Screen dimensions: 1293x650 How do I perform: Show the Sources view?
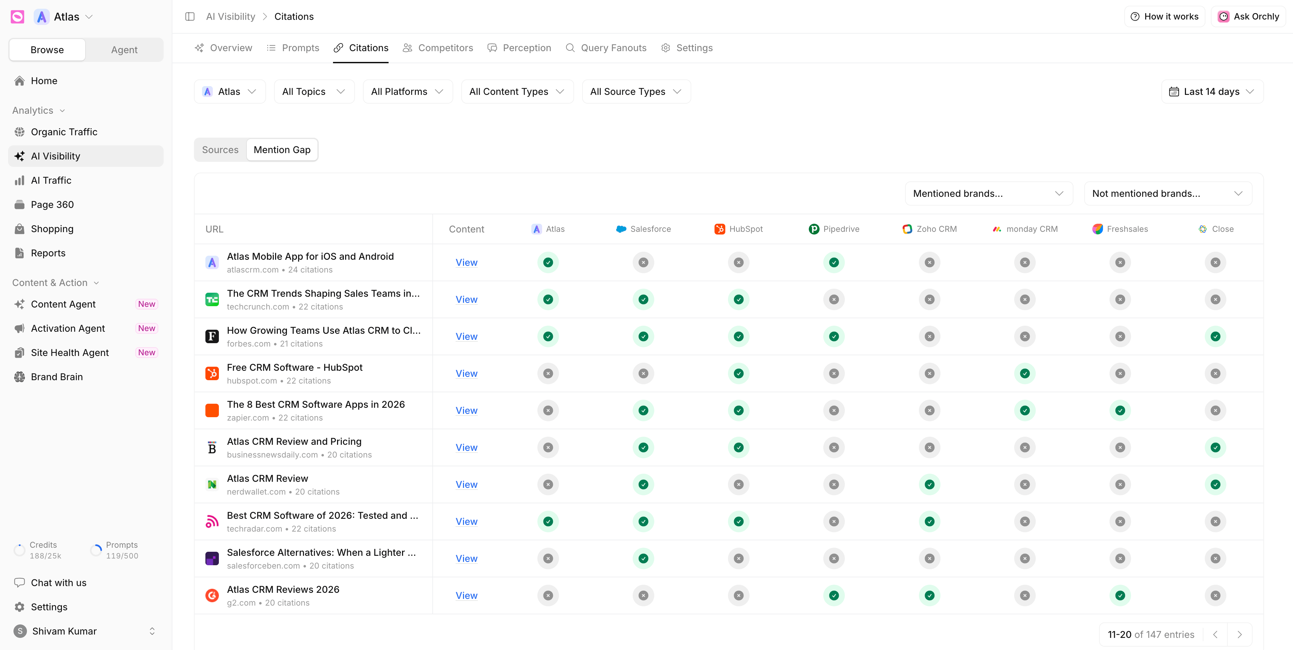[x=220, y=149]
